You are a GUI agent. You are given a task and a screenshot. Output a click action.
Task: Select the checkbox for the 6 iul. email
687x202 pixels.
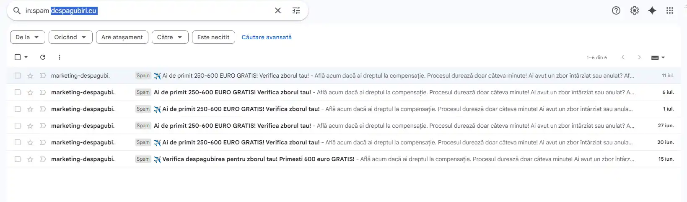click(x=18, y=92)
